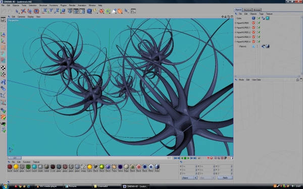Open the Object coordinate mode dropdown
The image size is (303, 189).
click(189, 177)
